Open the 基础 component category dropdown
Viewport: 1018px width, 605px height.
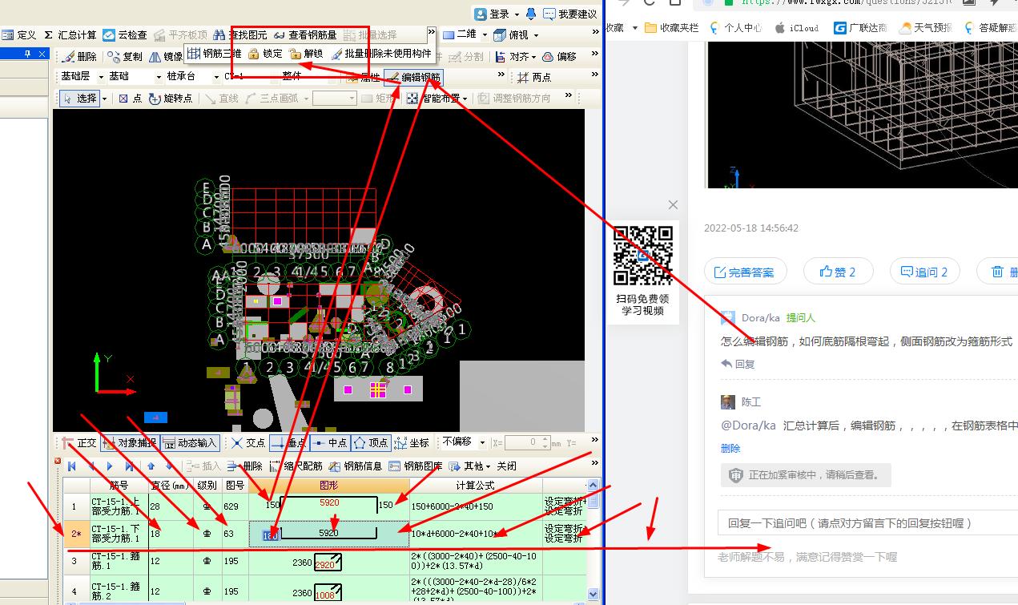tap(157, 77)
